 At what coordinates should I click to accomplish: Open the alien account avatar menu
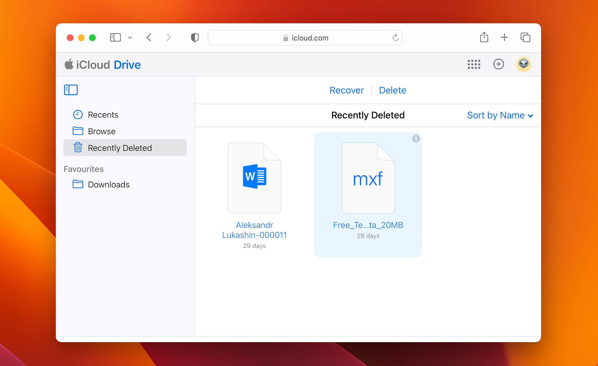point(523,64)
